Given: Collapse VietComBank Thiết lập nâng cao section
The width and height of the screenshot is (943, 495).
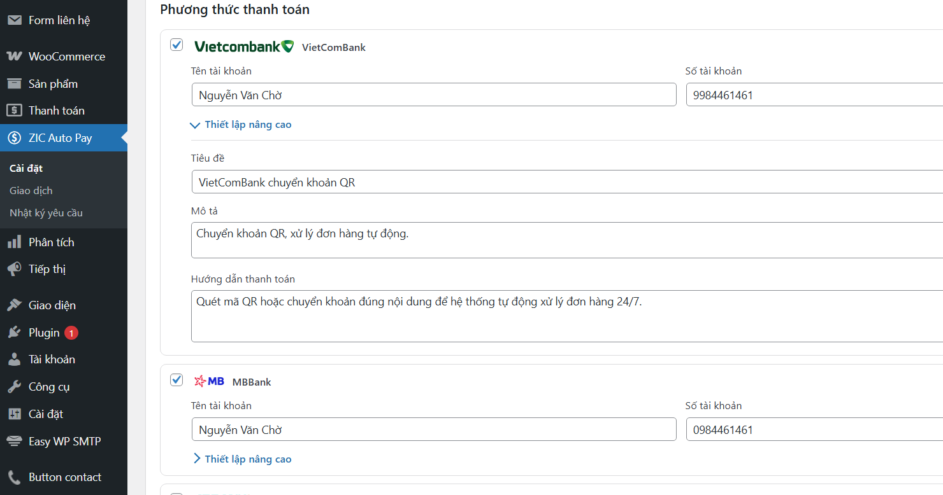Looking at the screenshot, I should coord(241,125).
